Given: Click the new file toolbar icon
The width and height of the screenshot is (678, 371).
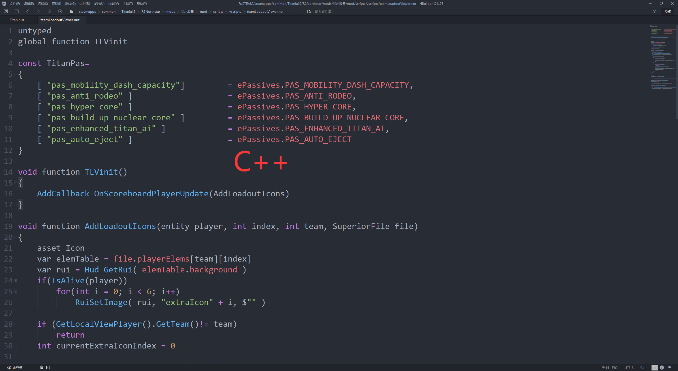Looking at the screenshot, I should (x=6, y=11).
